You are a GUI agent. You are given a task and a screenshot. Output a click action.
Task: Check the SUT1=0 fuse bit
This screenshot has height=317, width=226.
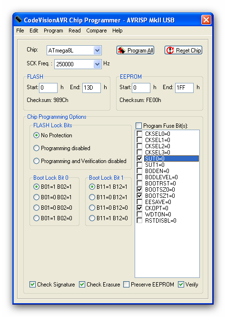(x=139, y=165)
